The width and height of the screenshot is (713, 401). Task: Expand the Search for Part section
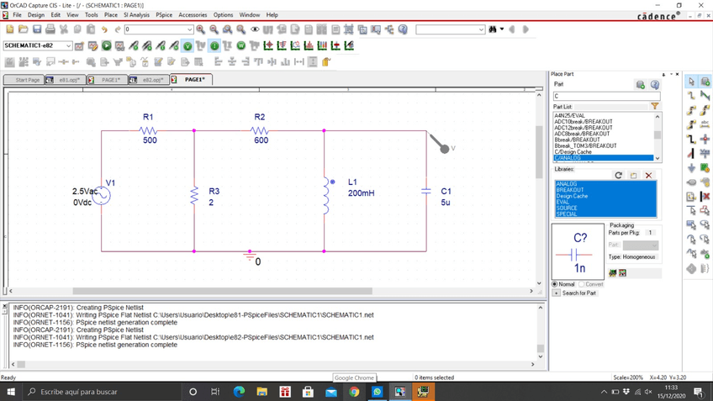(x=557, y=293)
